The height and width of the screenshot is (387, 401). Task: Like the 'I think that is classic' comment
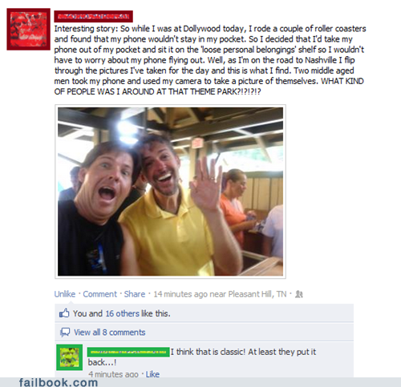(152, 374)
